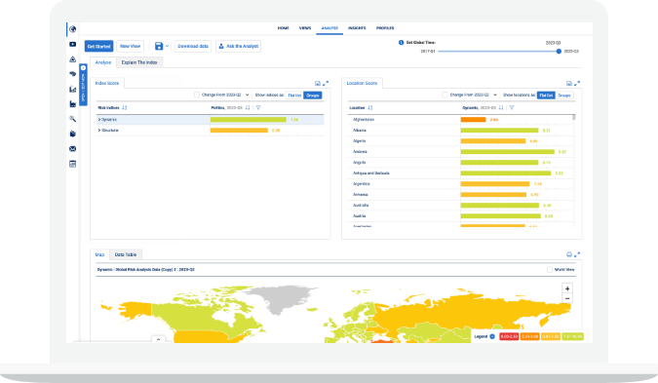Open the Change From period dropdown in Location Score
Image resolution: width=658 pixels, height=383 pixels.
click(495, 96)
